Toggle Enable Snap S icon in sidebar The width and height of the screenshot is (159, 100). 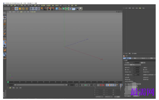pos(5,46)
